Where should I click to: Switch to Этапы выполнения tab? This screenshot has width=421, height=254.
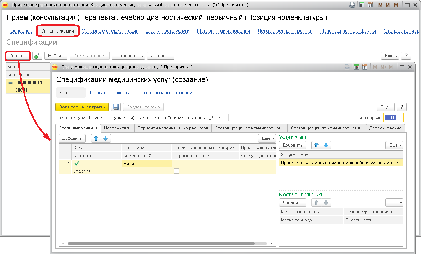tap(78, 128)
